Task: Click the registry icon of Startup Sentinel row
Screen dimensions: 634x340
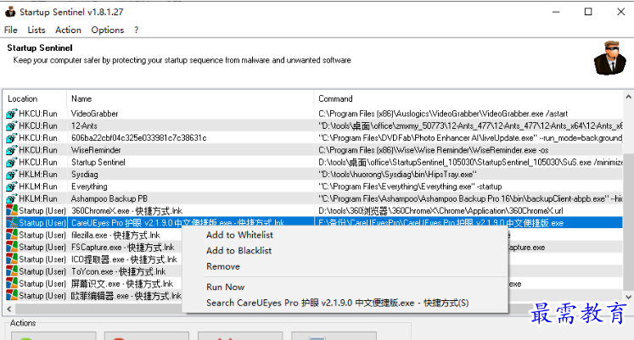Action: tap(12, 162)
